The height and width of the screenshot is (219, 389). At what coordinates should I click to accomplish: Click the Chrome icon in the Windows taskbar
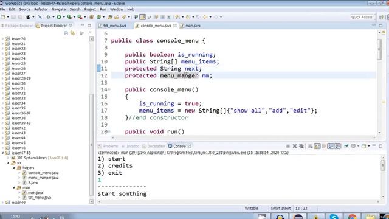352,217
